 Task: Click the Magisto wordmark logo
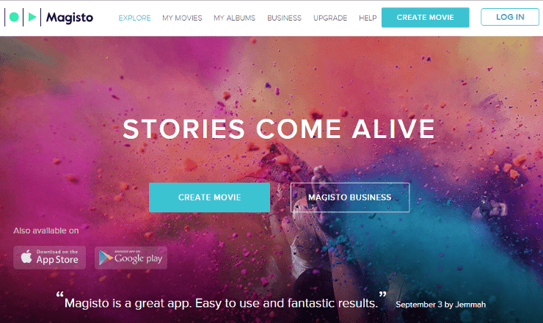click(x=70, y=18)
